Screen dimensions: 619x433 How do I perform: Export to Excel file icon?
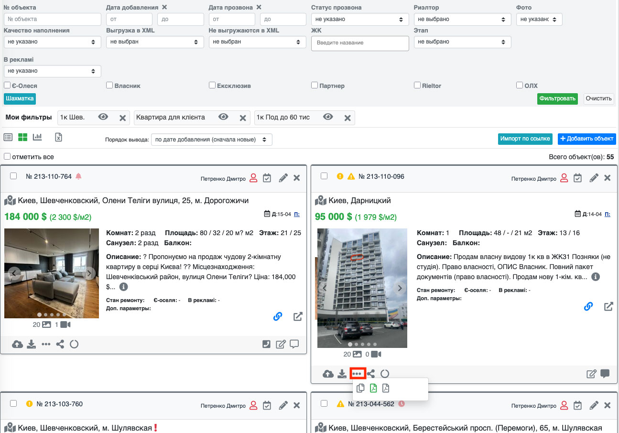pos(58,138)
